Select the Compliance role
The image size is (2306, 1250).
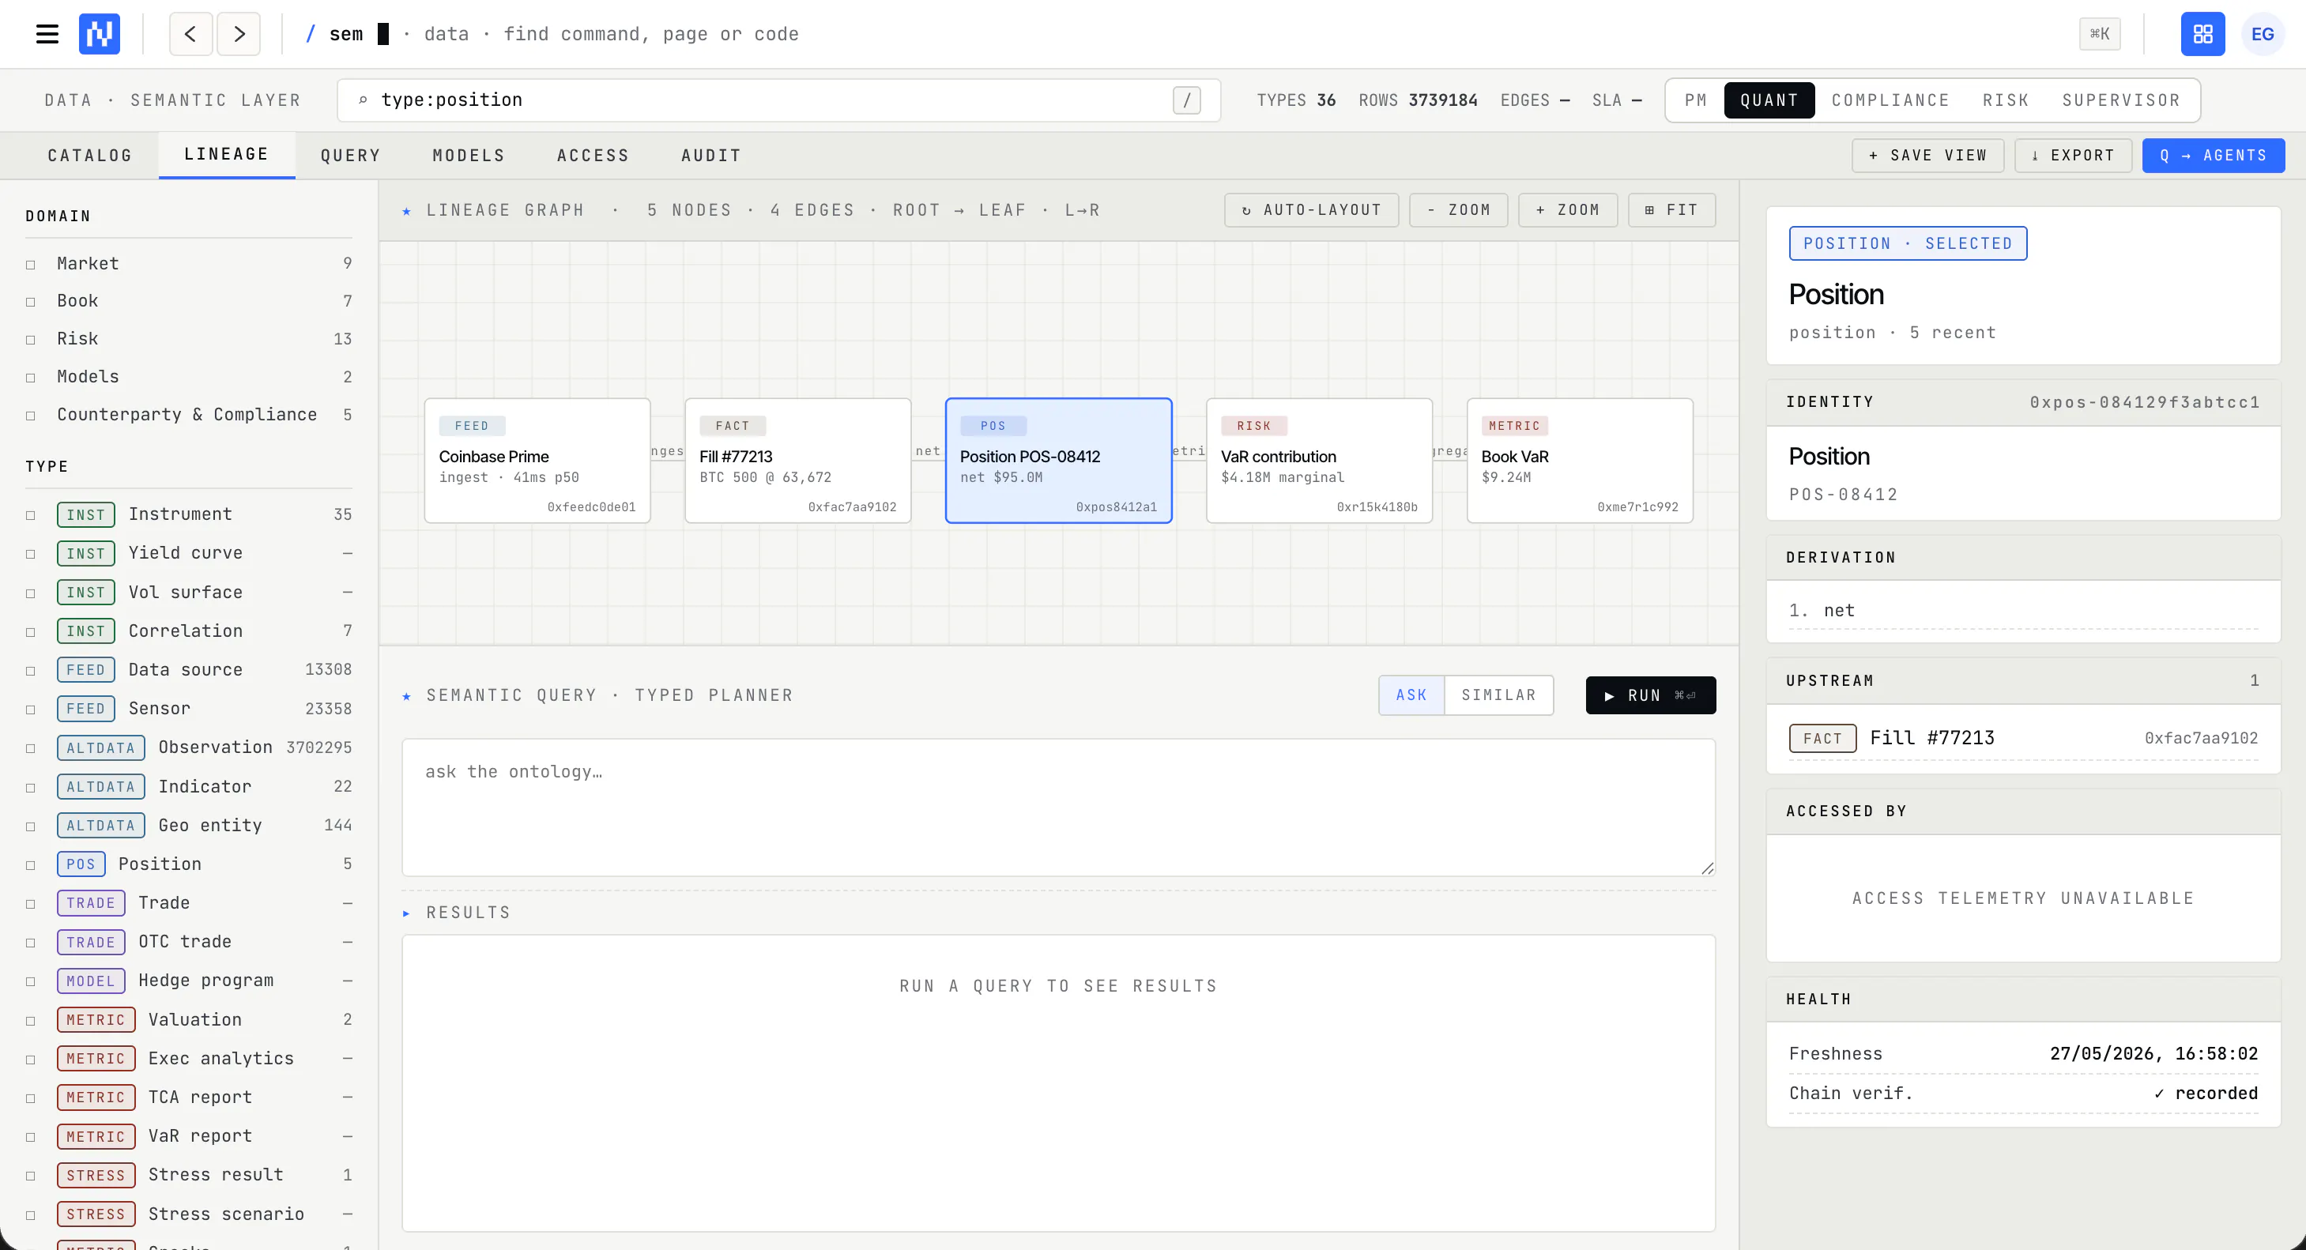coord(1890,100)
